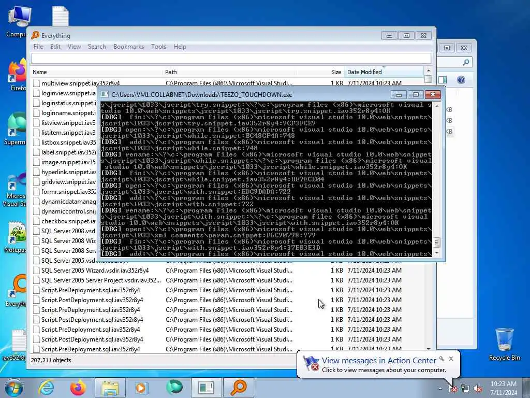Open notification options wrench icon
This screenshot has width=530, height=398.
pos(441,359)
